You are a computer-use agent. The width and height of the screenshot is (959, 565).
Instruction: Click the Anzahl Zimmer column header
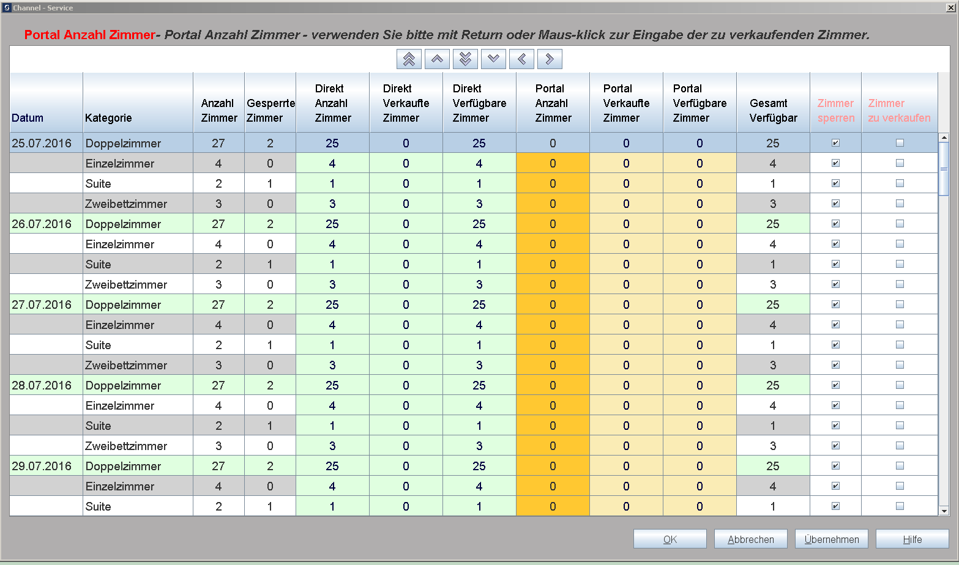click(218, 103)
